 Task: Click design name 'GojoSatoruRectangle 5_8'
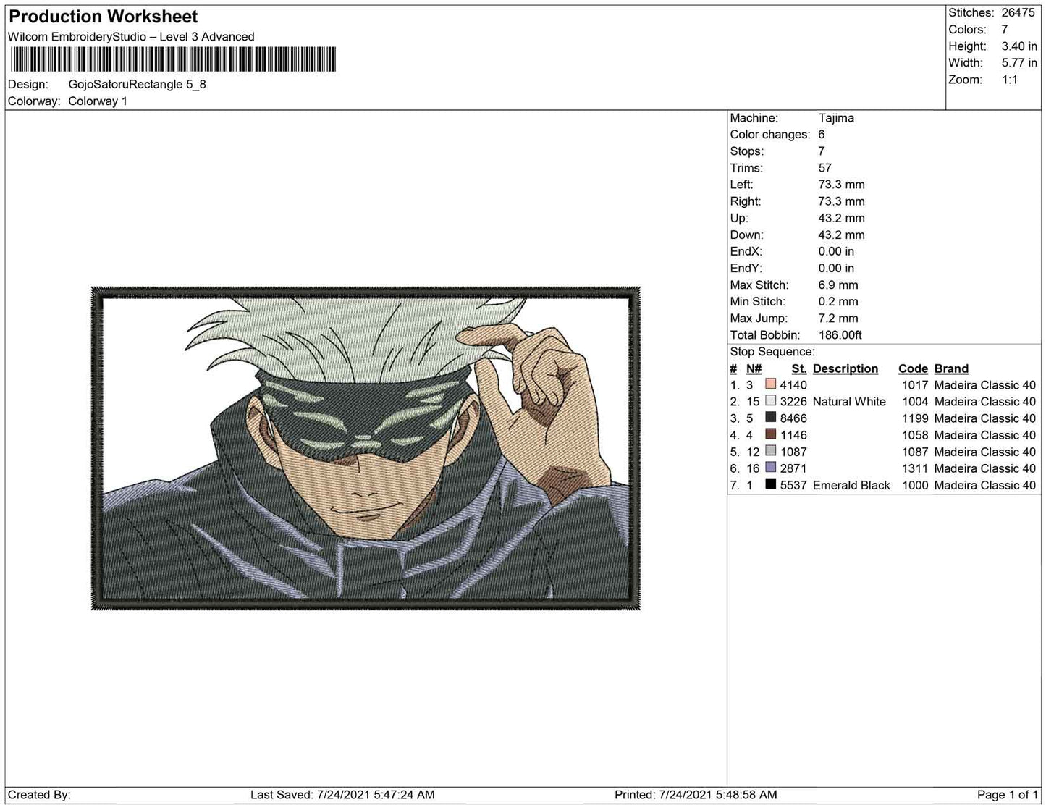click(137, 84)
